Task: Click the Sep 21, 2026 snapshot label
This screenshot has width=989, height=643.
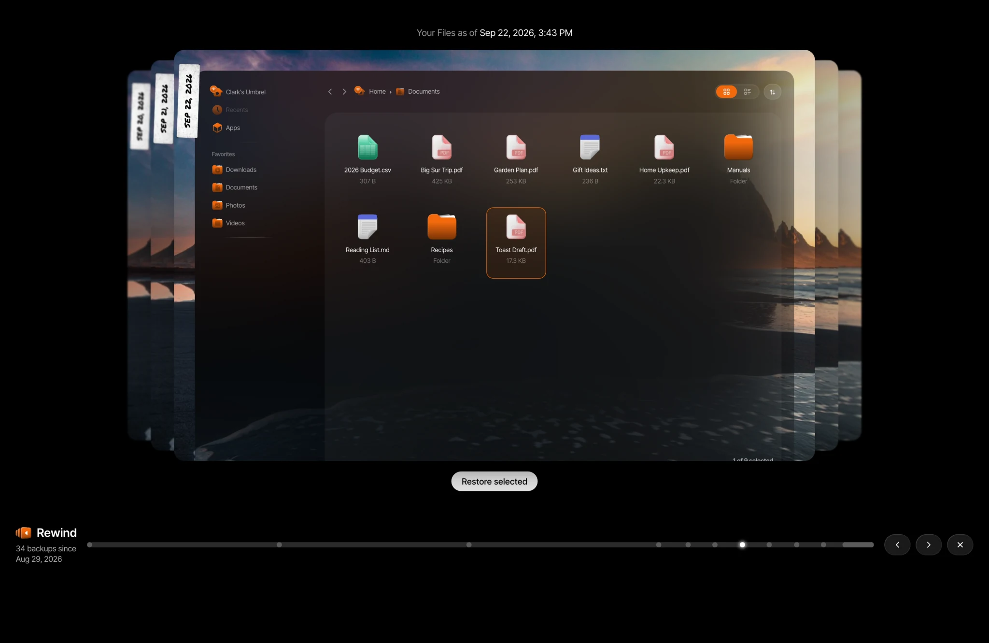Action: 164,108
